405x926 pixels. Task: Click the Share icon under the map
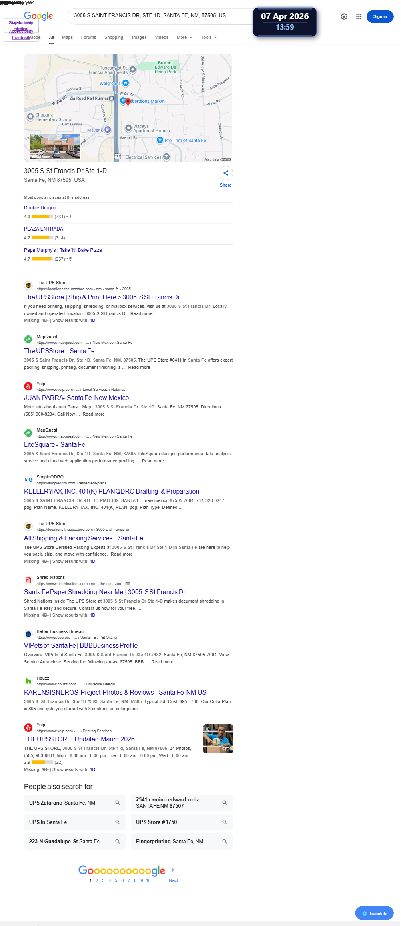(x=226, y=173)
